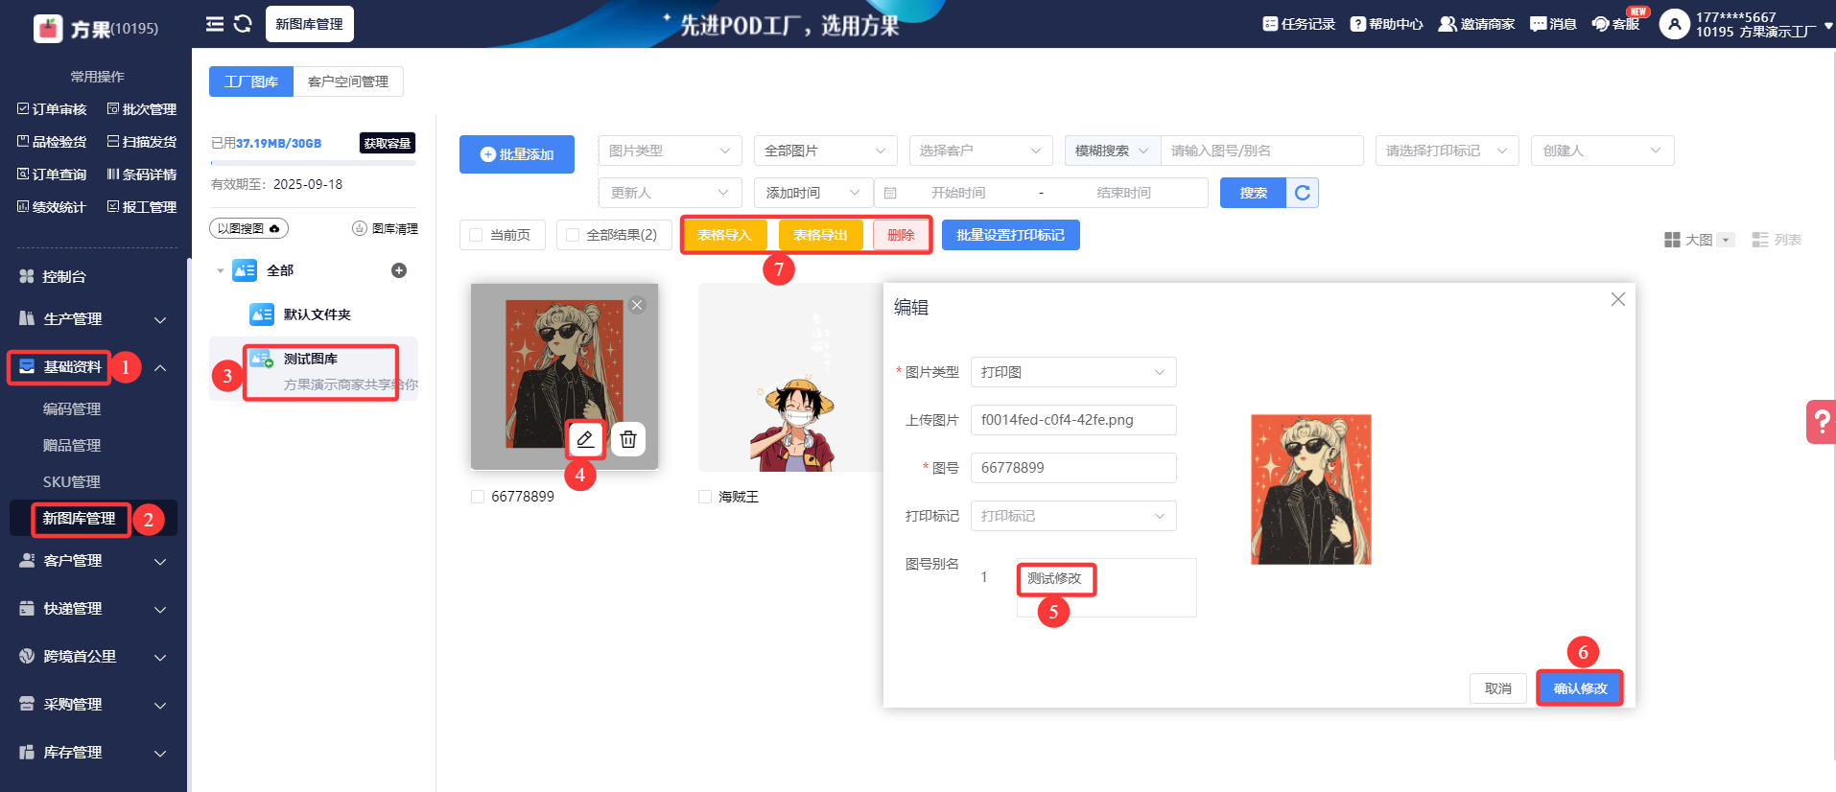Switch to 客户空间管理 tab
Screen dimensions: 1836x792
coord(348,82)
